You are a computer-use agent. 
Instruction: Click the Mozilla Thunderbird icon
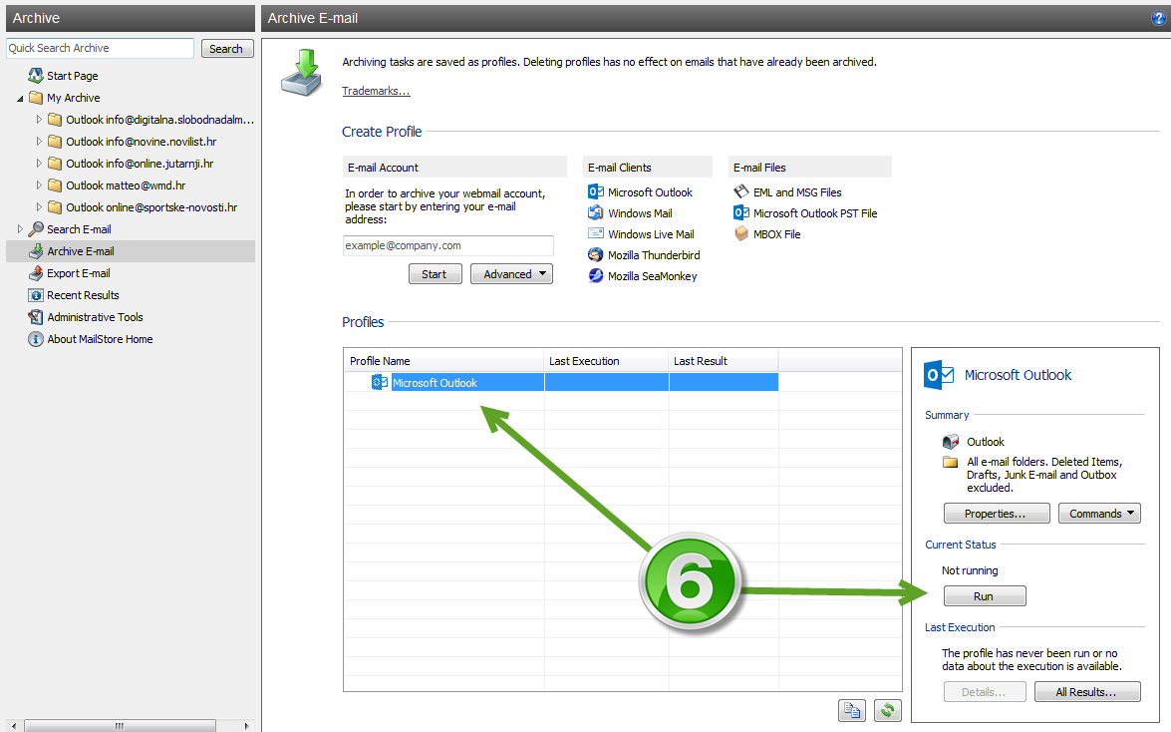tap(595, 254)
